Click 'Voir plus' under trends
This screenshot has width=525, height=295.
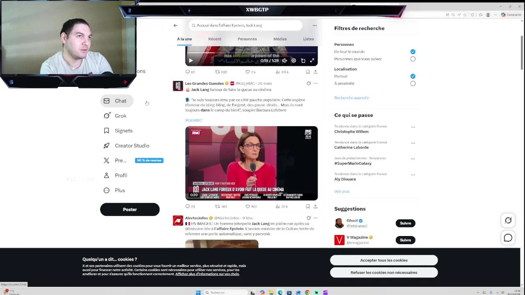tap(342, 191)
